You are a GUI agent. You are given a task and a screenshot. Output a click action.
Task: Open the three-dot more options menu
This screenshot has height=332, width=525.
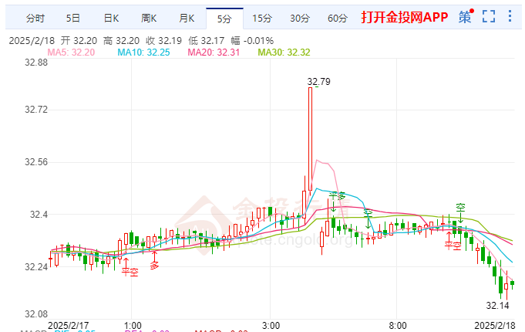coord(510,16)
